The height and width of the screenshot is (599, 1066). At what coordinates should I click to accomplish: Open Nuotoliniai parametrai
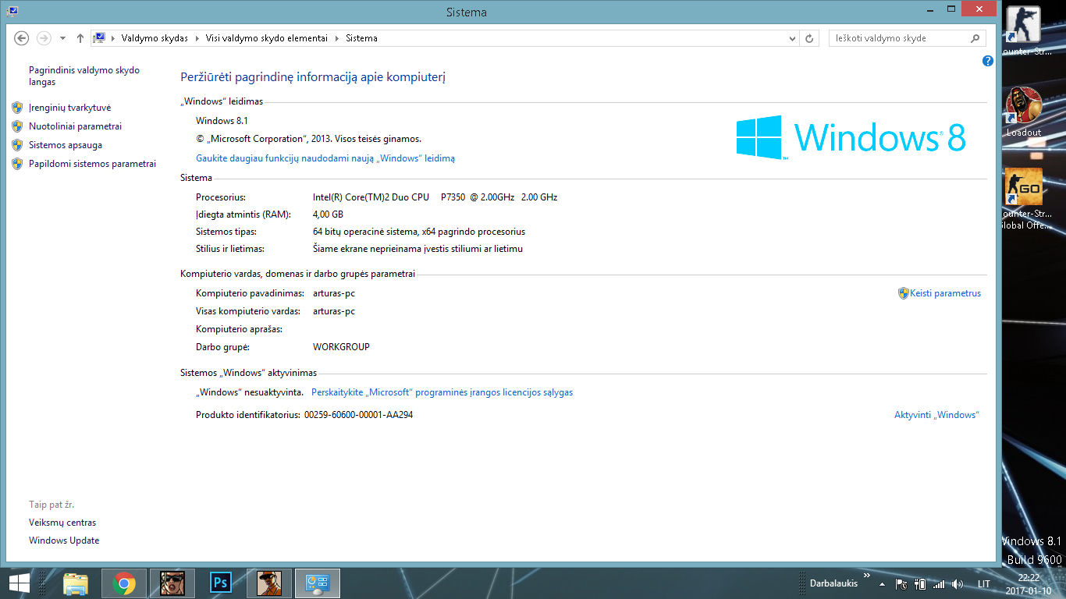tap(75, 126)
